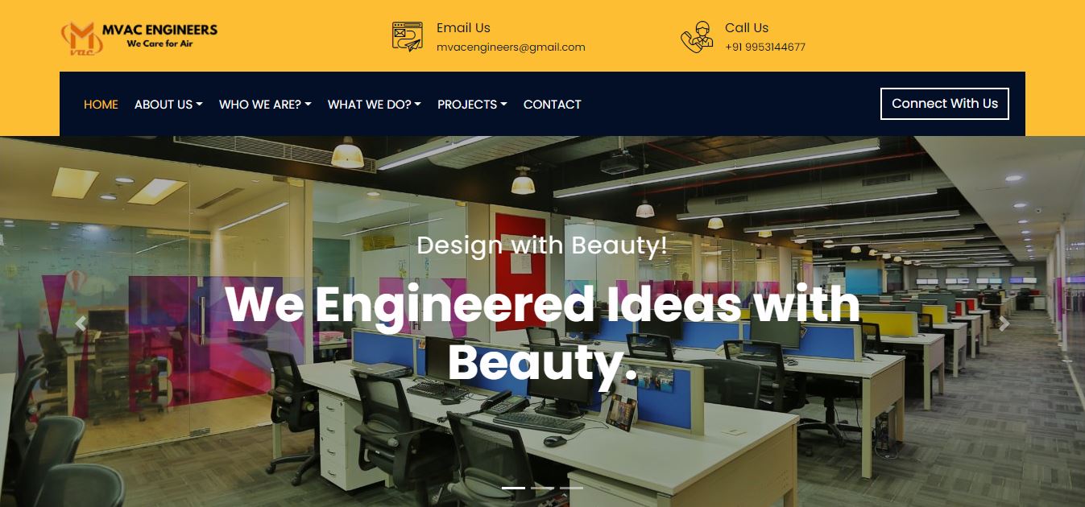Click the +91 9953144677 phone number
The image size is (1085, 507).
(765, 47)
